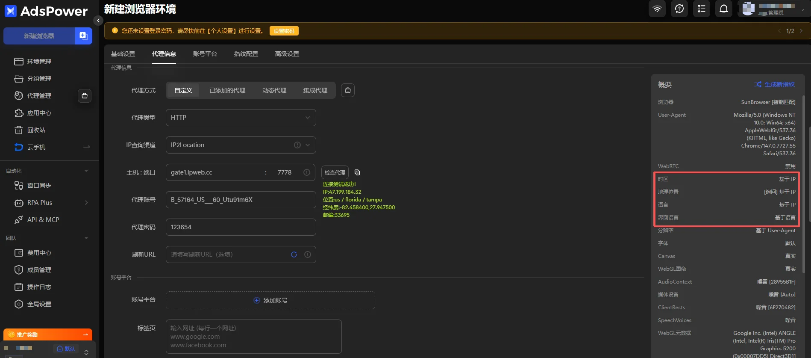The width and height of the screenshot is (811, 358).
Task: Click the update/upload circular icon in the top bar
Action: tap(679, 9)
